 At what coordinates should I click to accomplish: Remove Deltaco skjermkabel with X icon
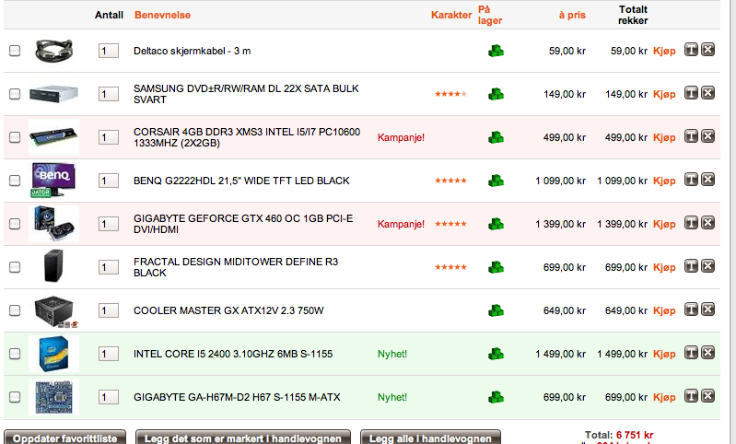tap(707, 49)
